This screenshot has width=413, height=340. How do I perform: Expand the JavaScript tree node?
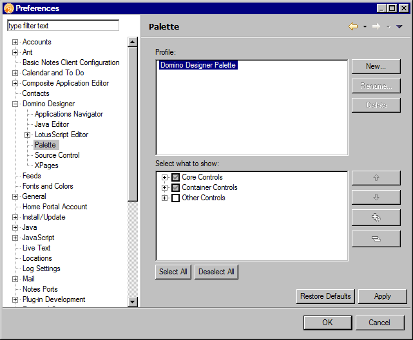[15, 238]
